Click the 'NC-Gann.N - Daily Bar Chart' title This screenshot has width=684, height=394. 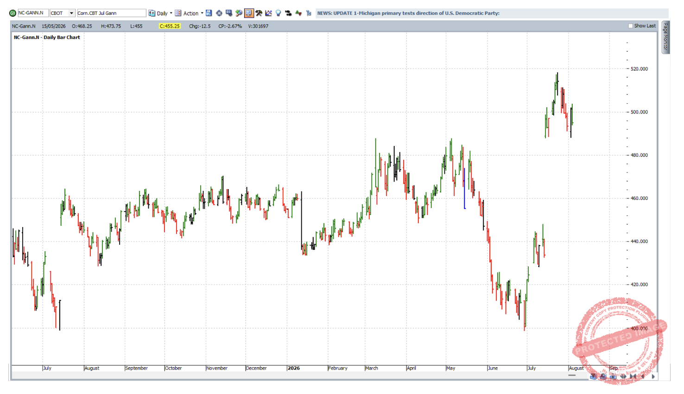click(47, 37)
